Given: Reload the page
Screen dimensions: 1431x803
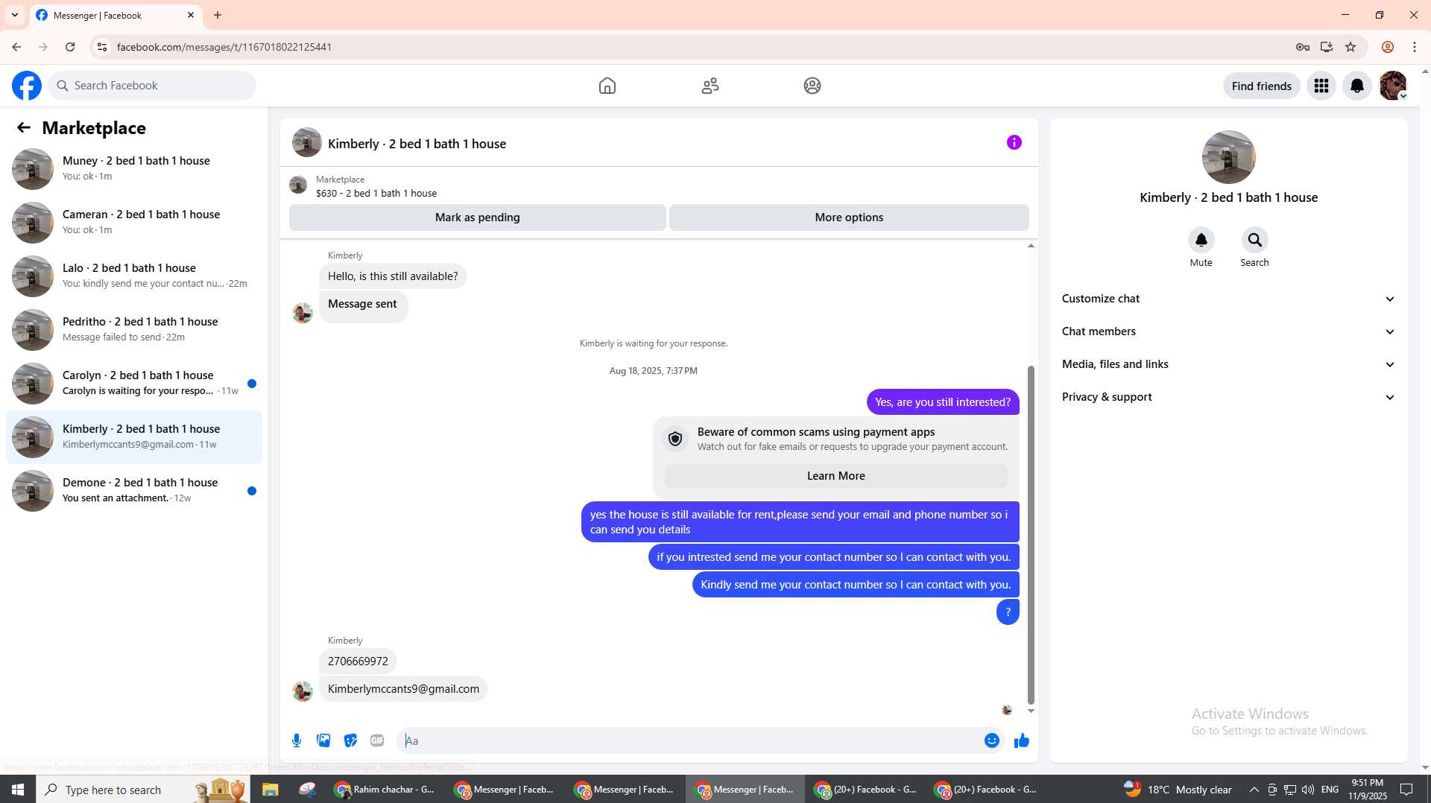Looking at the screenshot, I should point(70,47).
